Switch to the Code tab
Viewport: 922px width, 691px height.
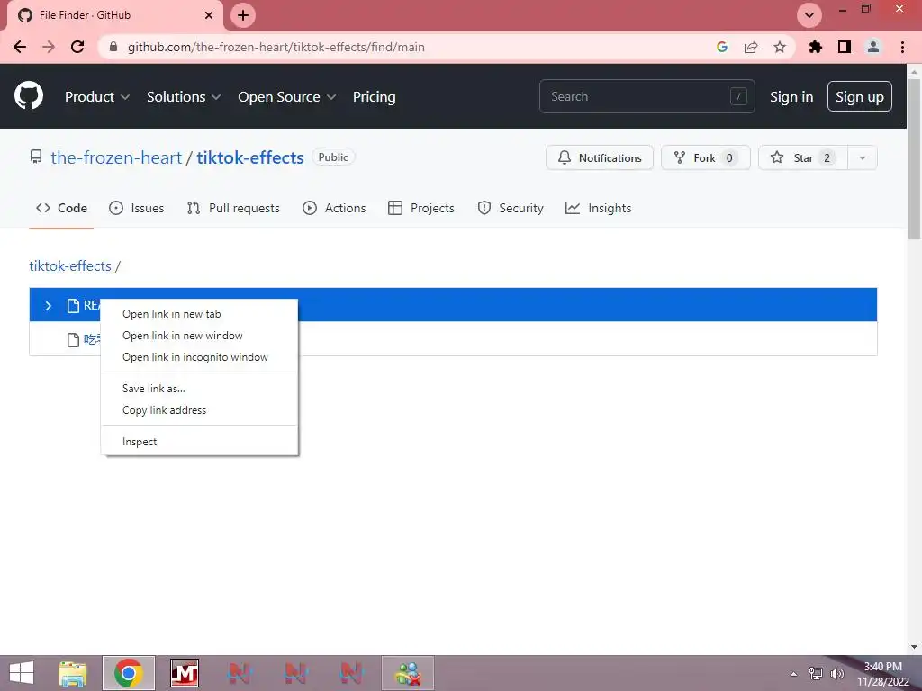click(61, 208)
